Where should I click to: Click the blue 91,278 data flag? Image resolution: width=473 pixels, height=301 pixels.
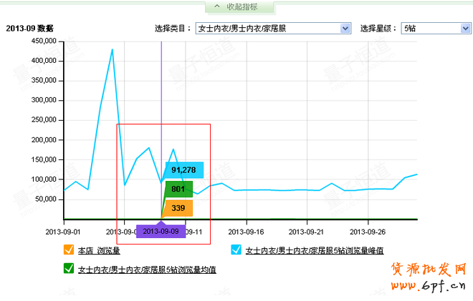coord(183,170)
